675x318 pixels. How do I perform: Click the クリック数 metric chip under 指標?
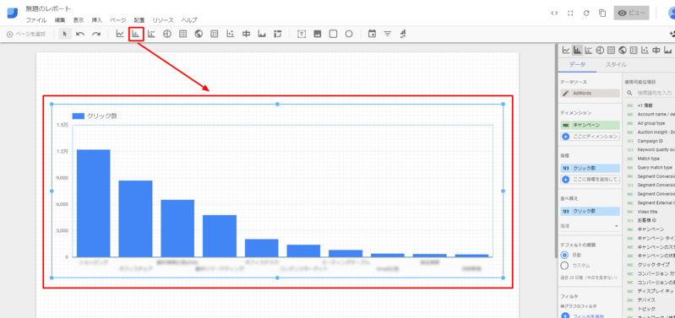click(x=591, y=168)
